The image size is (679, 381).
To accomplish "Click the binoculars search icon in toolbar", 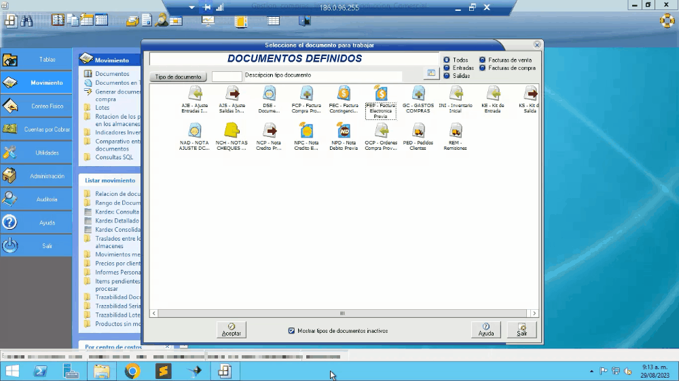I will click(26, 20).
